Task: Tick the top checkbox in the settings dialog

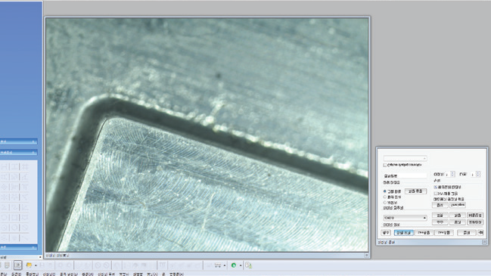Action: (384, 165)
